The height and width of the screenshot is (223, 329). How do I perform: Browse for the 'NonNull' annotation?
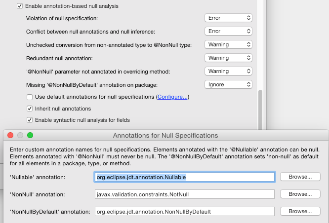300,194
